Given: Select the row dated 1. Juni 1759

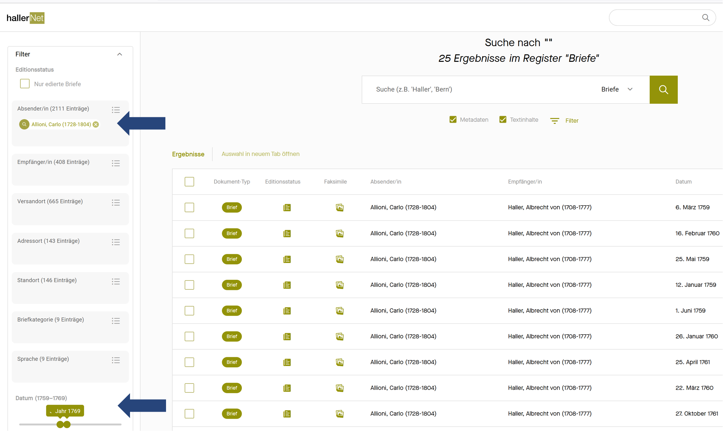Looking at the screenshot, I should click(189, 311).
